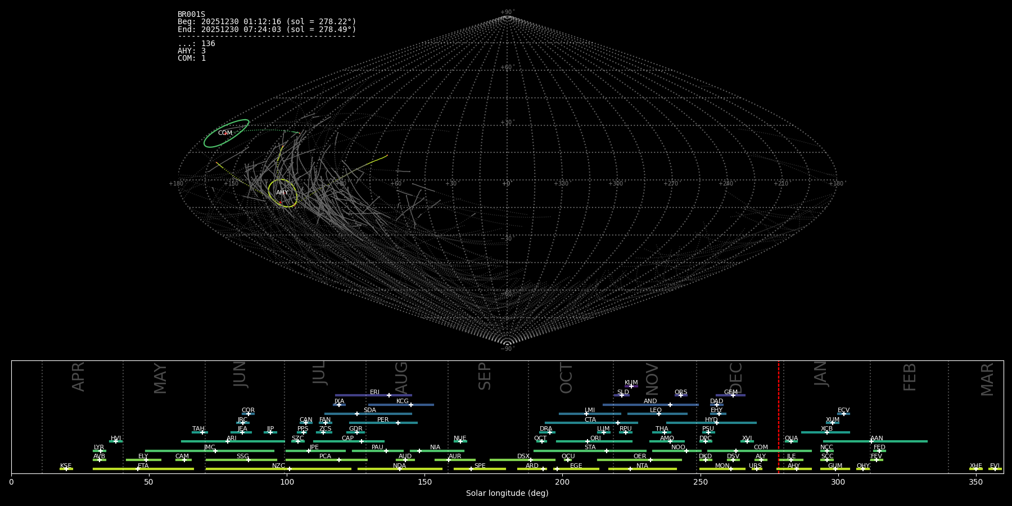
Task: Click the FEB month label in the timeline
Action: (910, 377)
